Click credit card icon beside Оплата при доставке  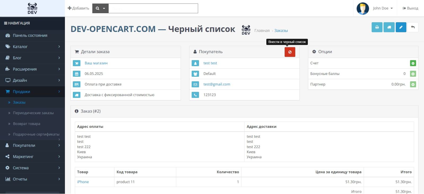(x=77, y=84)
